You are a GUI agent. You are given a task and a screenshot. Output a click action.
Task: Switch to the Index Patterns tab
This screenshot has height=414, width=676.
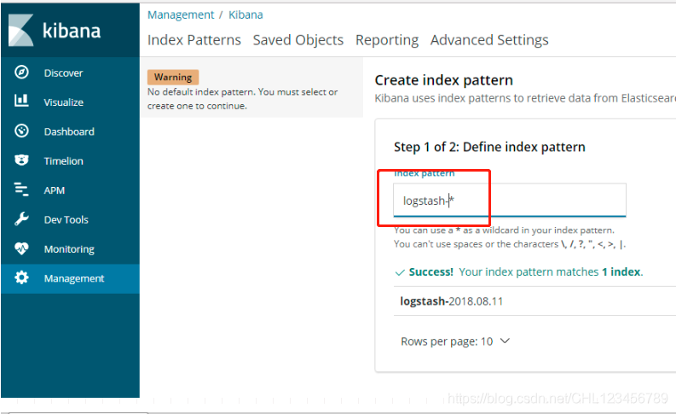(194, 40)
